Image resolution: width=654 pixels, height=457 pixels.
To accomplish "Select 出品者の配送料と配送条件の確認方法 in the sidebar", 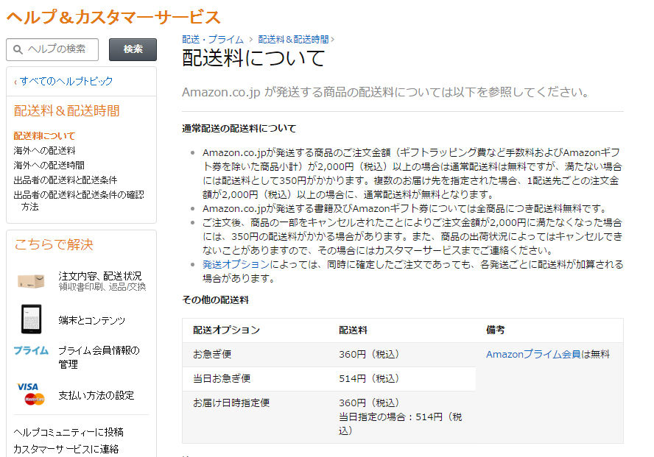I will click(x=79, y=200).
